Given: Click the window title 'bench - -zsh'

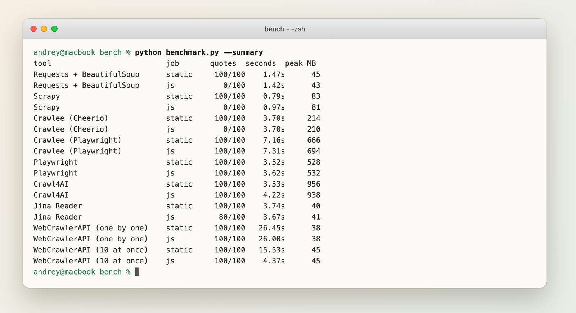Looking at the screenshot, I should [x=285, y=29].
